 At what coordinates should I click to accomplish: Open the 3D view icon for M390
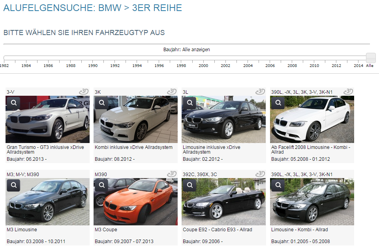point(171,174)
